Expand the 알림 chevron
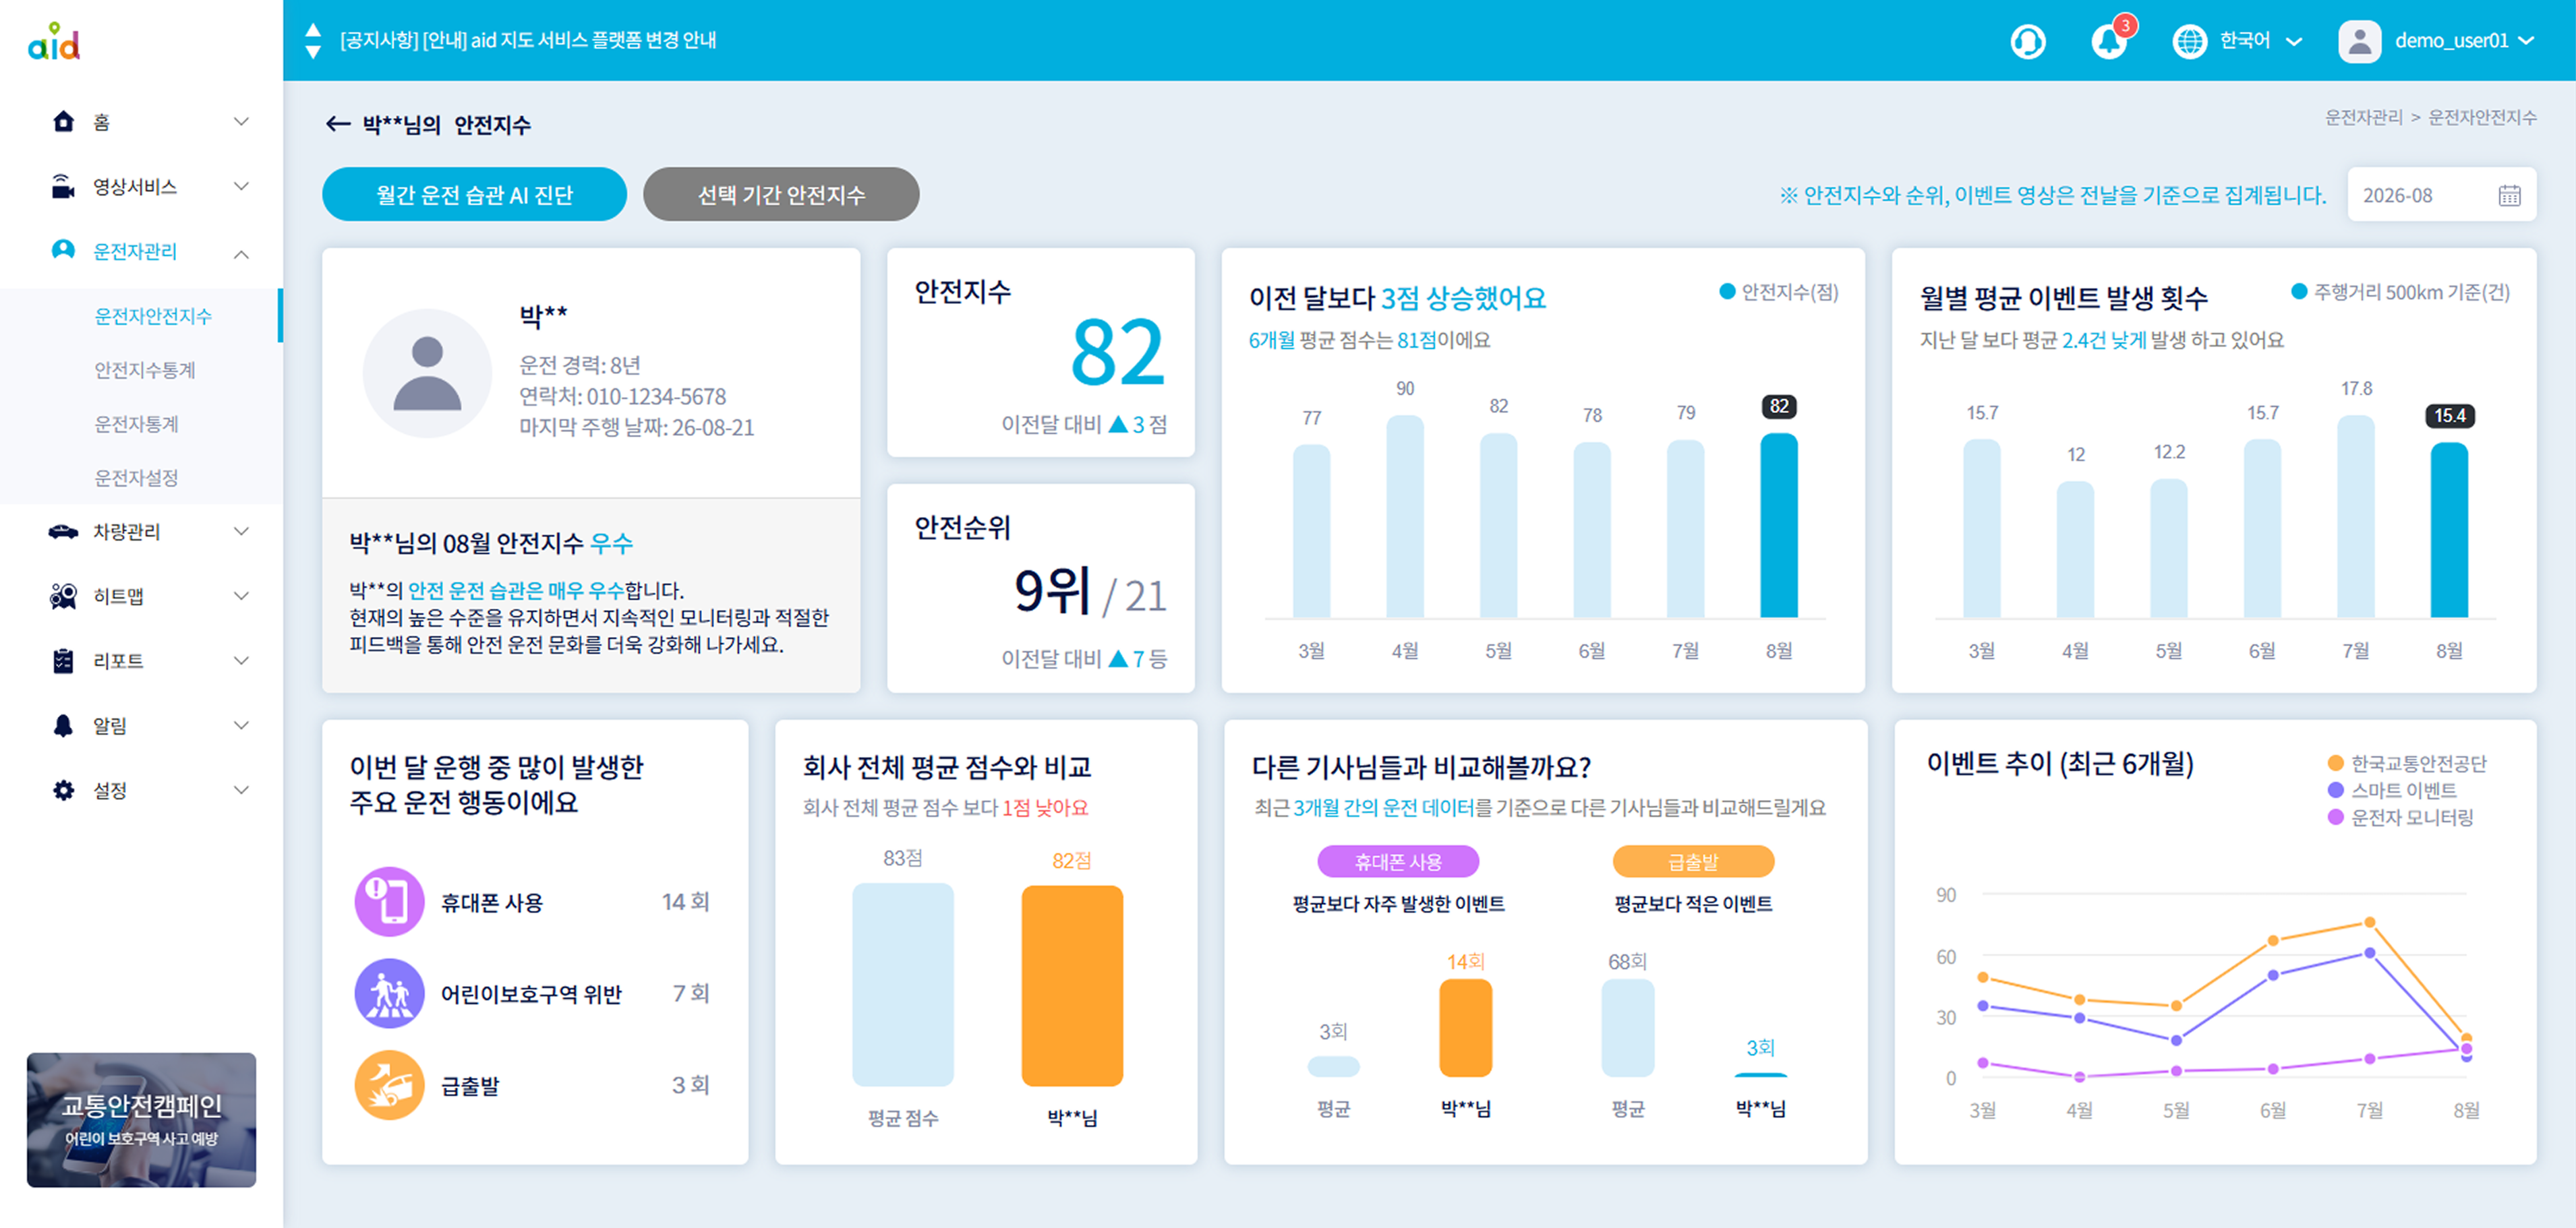 [241, 725]
